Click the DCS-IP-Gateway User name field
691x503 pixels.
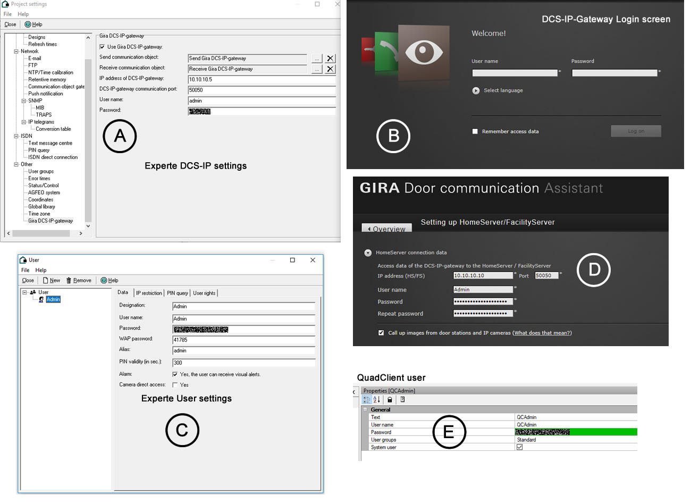click(x=515, y=73)
